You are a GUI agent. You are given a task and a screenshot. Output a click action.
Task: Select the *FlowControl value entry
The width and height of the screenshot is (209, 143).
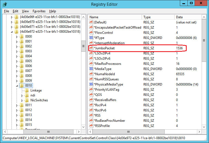(103, 33)
